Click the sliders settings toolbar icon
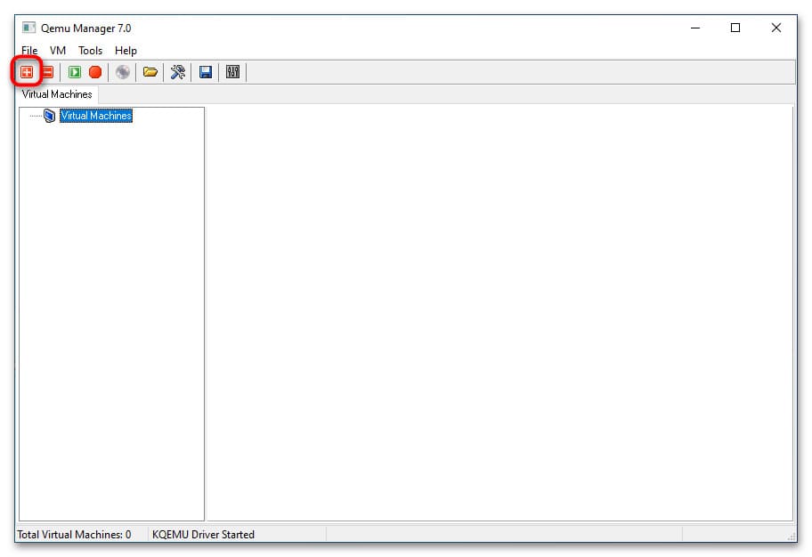The image size is (812, 557). click(x=233, y=72)
